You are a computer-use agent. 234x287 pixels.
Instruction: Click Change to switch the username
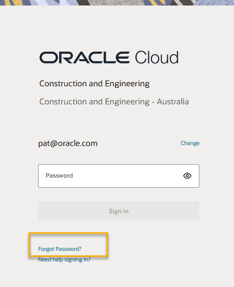190,143
